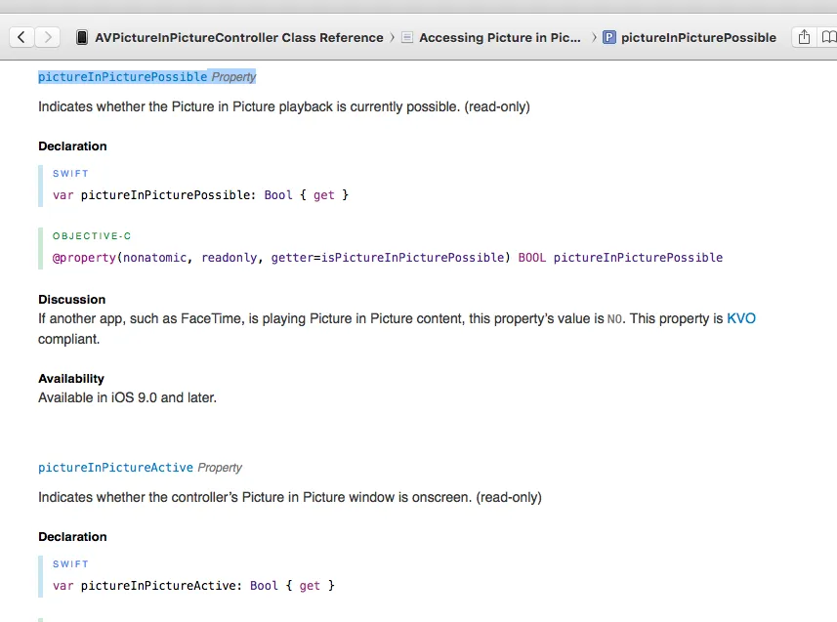Click the Objective-C @property declaration line

388,258
